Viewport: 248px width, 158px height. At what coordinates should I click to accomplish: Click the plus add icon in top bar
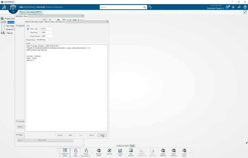click(233, 7)
